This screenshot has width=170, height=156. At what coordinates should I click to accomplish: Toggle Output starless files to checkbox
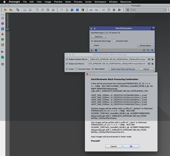click(67, 59)
